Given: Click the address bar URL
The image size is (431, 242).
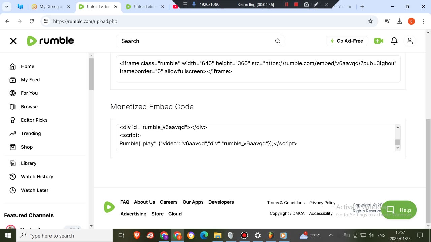Looking at the screenshot, I should tap(85, 21).
